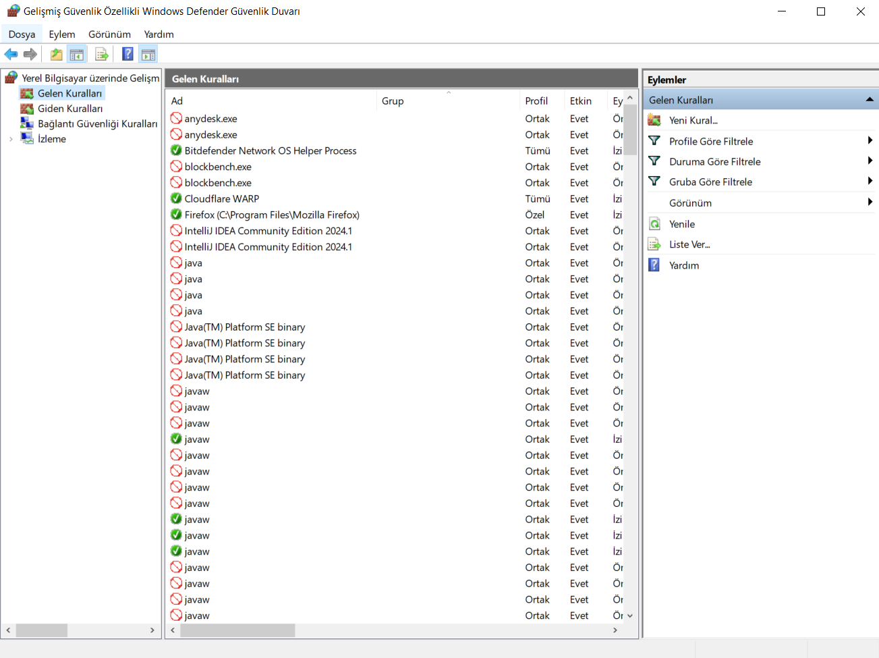
Task: Open the Dosya menu
Action: coord(22,34)
